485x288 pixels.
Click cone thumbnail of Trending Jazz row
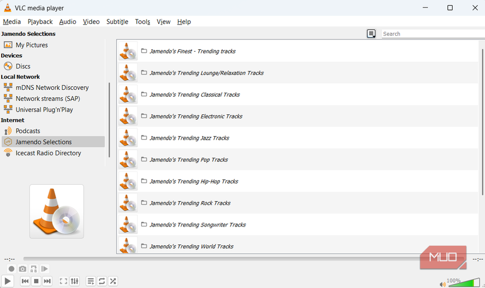tap(128, 138)
